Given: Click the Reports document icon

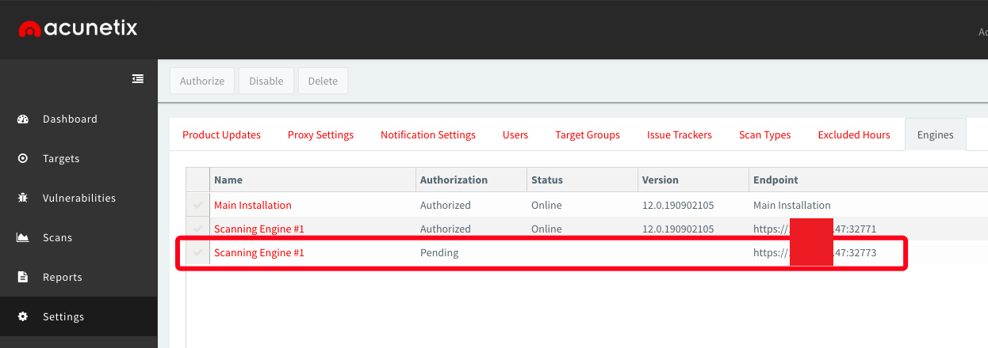Looking at the screenshot, I should click(x=23, y=278).
